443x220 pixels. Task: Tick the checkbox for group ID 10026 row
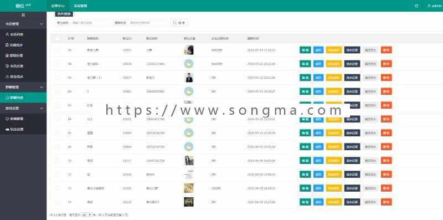[58, 64]
